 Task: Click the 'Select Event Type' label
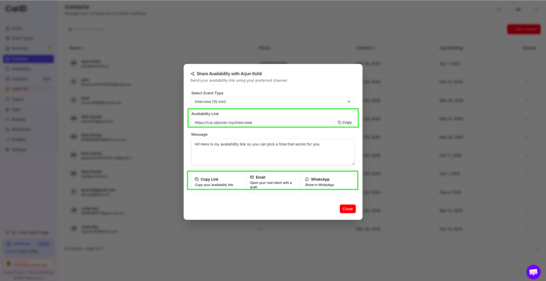tap(207, 93)
